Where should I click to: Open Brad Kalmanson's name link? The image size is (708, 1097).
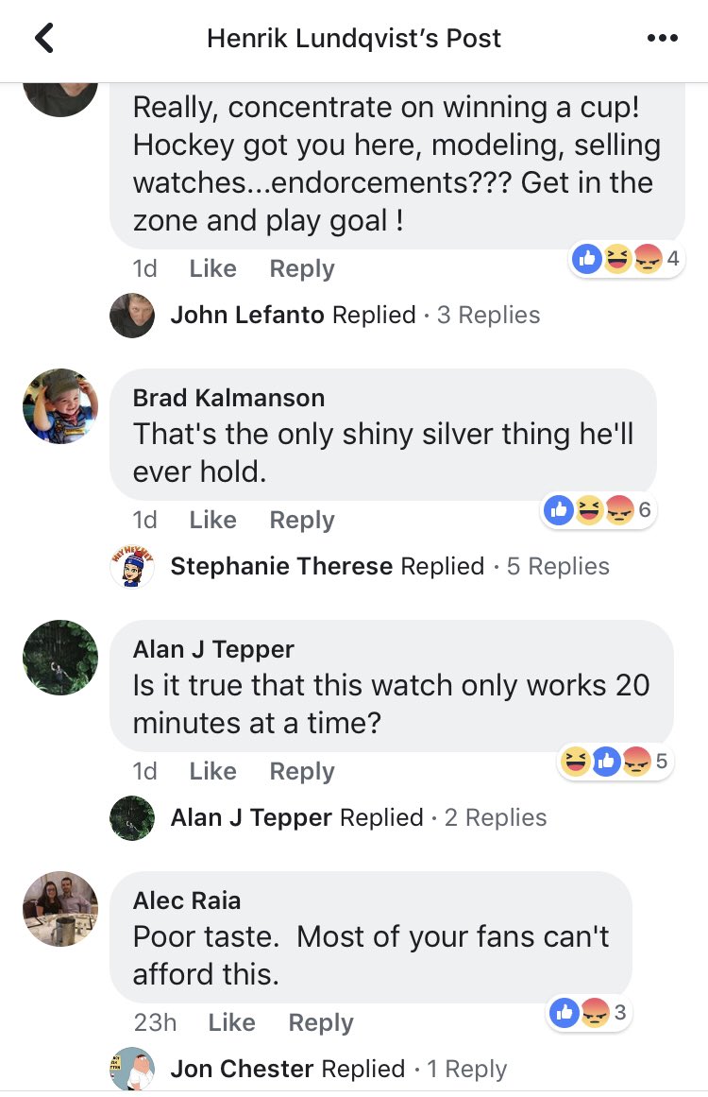point(228,398)
